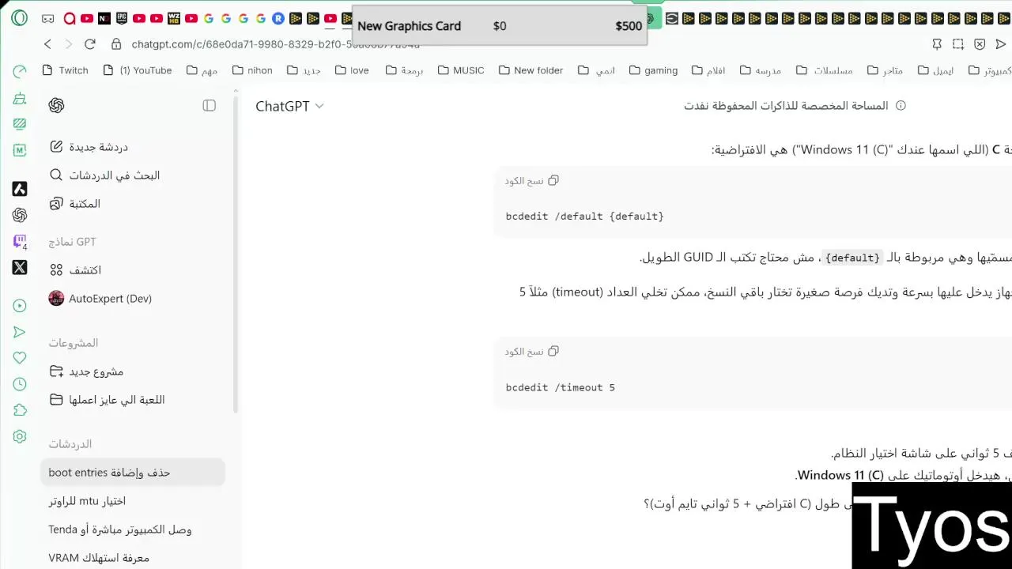Reload the ChatGPT page
The width and height of the screenshot is (1012, 569).
(x=89, y=44)
